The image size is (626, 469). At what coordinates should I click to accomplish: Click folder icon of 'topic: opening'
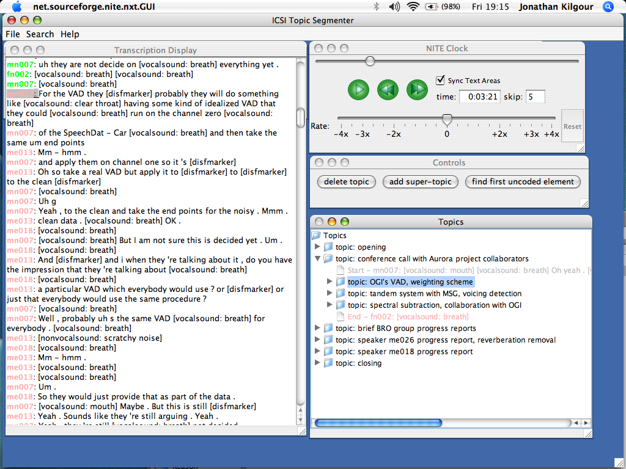point(328,247)
